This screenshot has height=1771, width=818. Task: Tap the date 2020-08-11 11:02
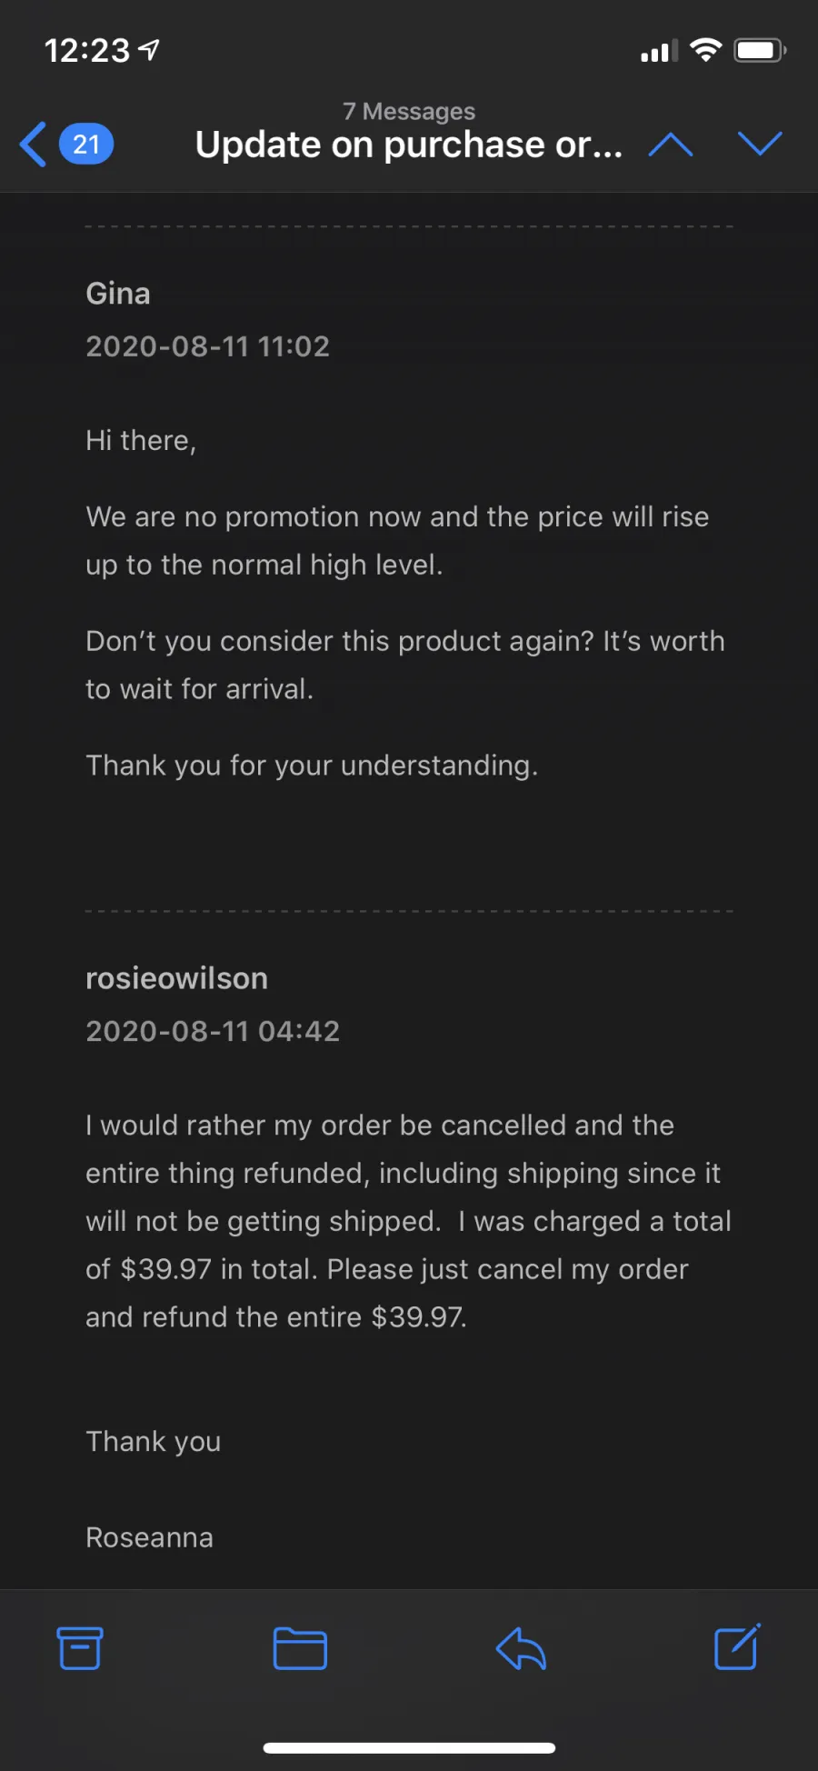[207, 346]
